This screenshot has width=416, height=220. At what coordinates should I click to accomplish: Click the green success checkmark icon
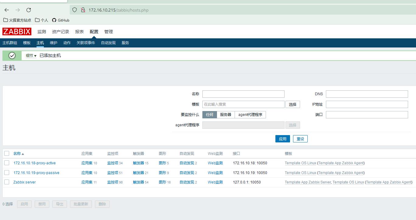pos(12,56)
